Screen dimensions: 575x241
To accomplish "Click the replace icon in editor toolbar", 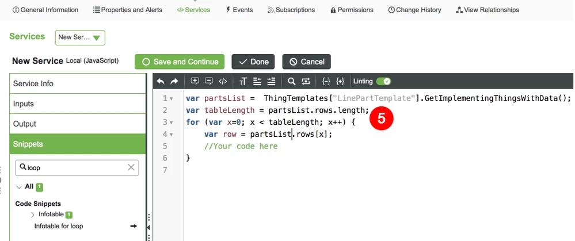I will click(306, 81).
